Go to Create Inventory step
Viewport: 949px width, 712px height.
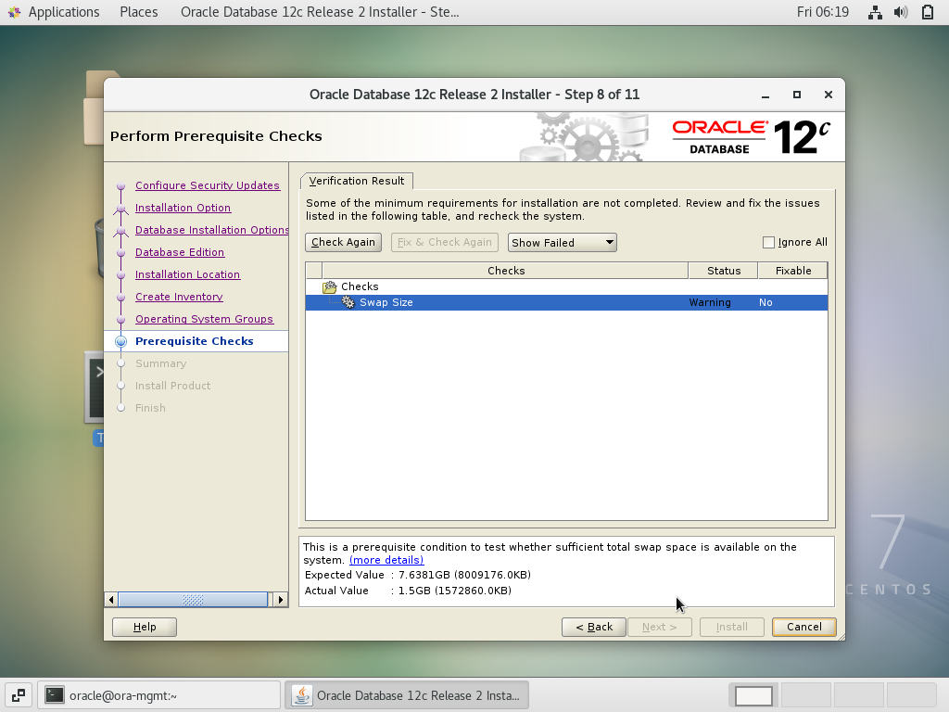click(x=179, y=297)
